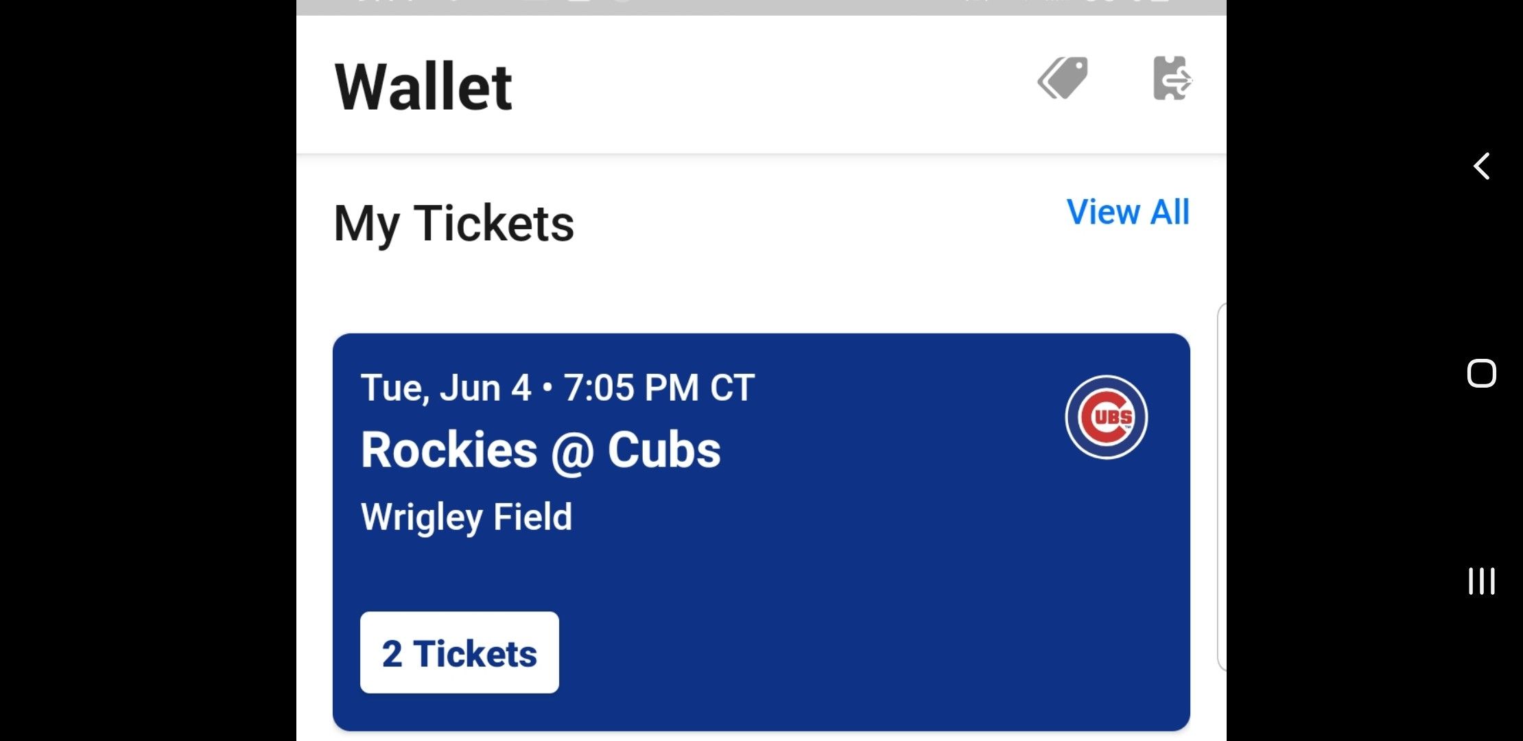Tap the Wallet page heading
This screenshot has width=1523, height=741.
[423, 87]
